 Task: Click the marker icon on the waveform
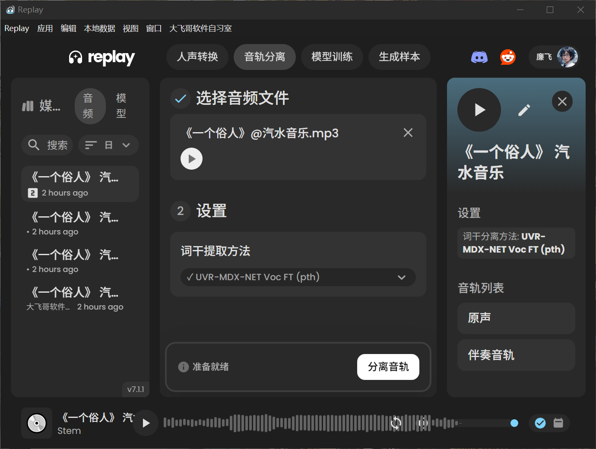423,423
